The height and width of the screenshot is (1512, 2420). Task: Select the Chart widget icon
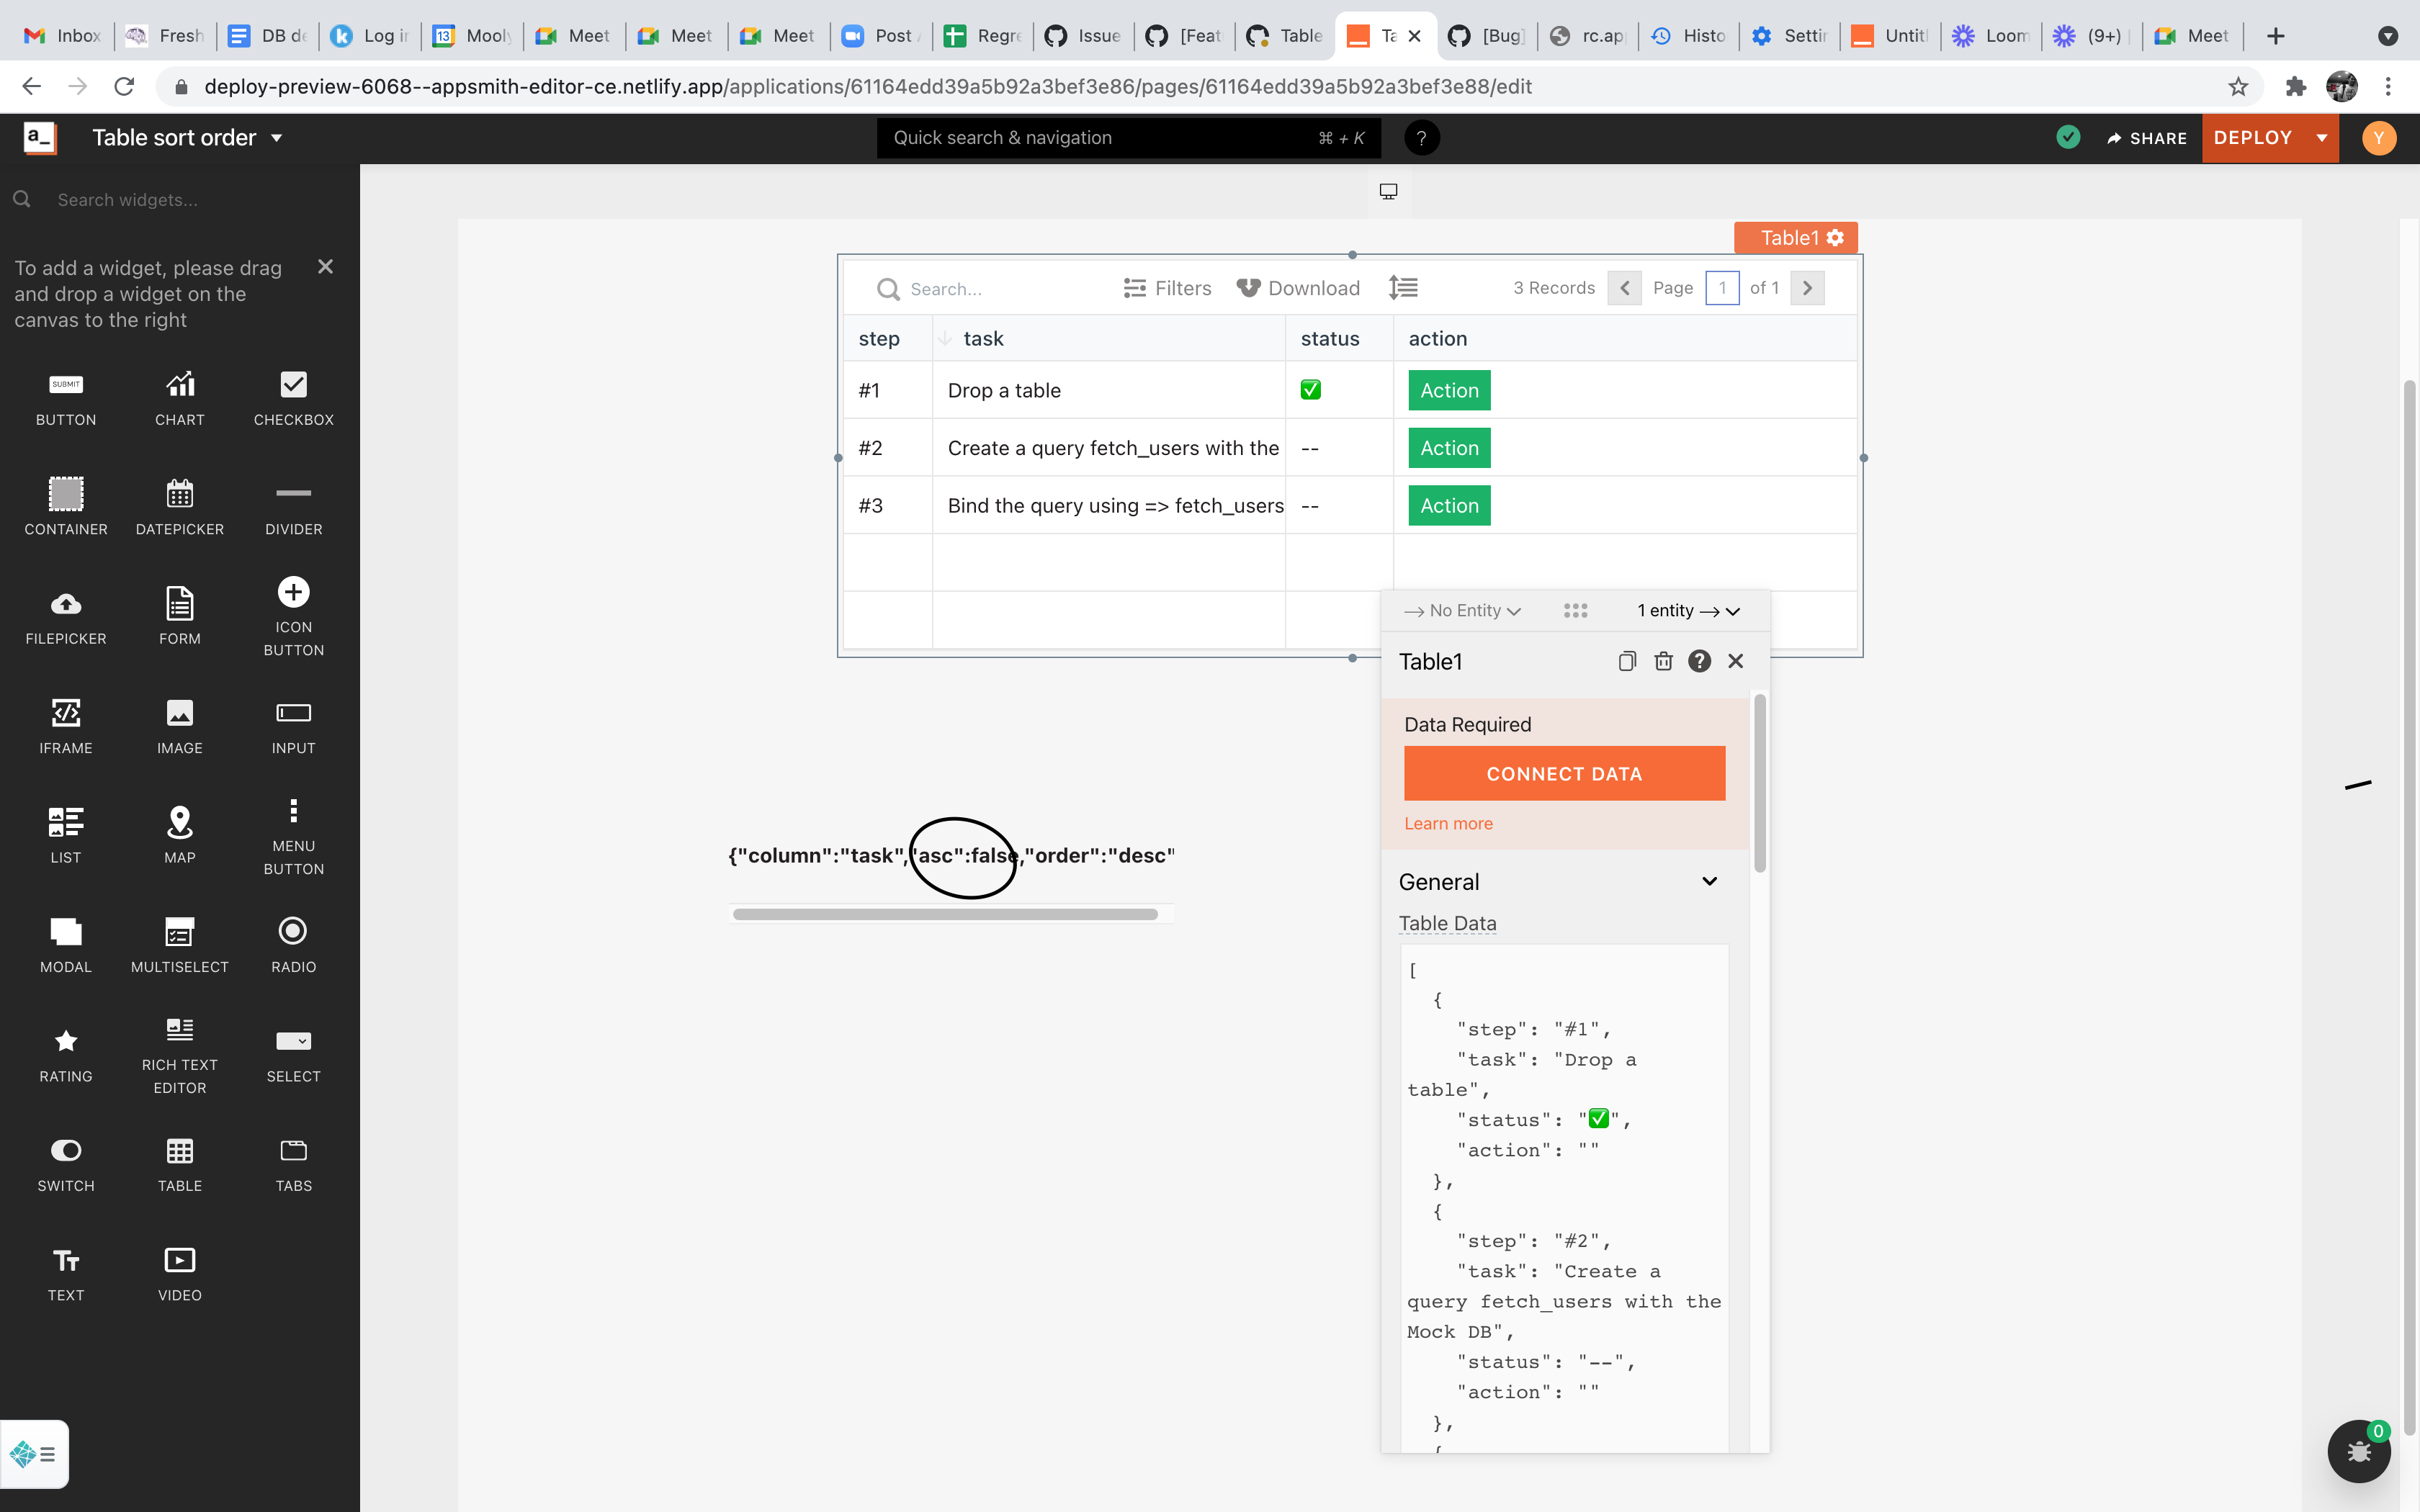click(x=179, y=385)
